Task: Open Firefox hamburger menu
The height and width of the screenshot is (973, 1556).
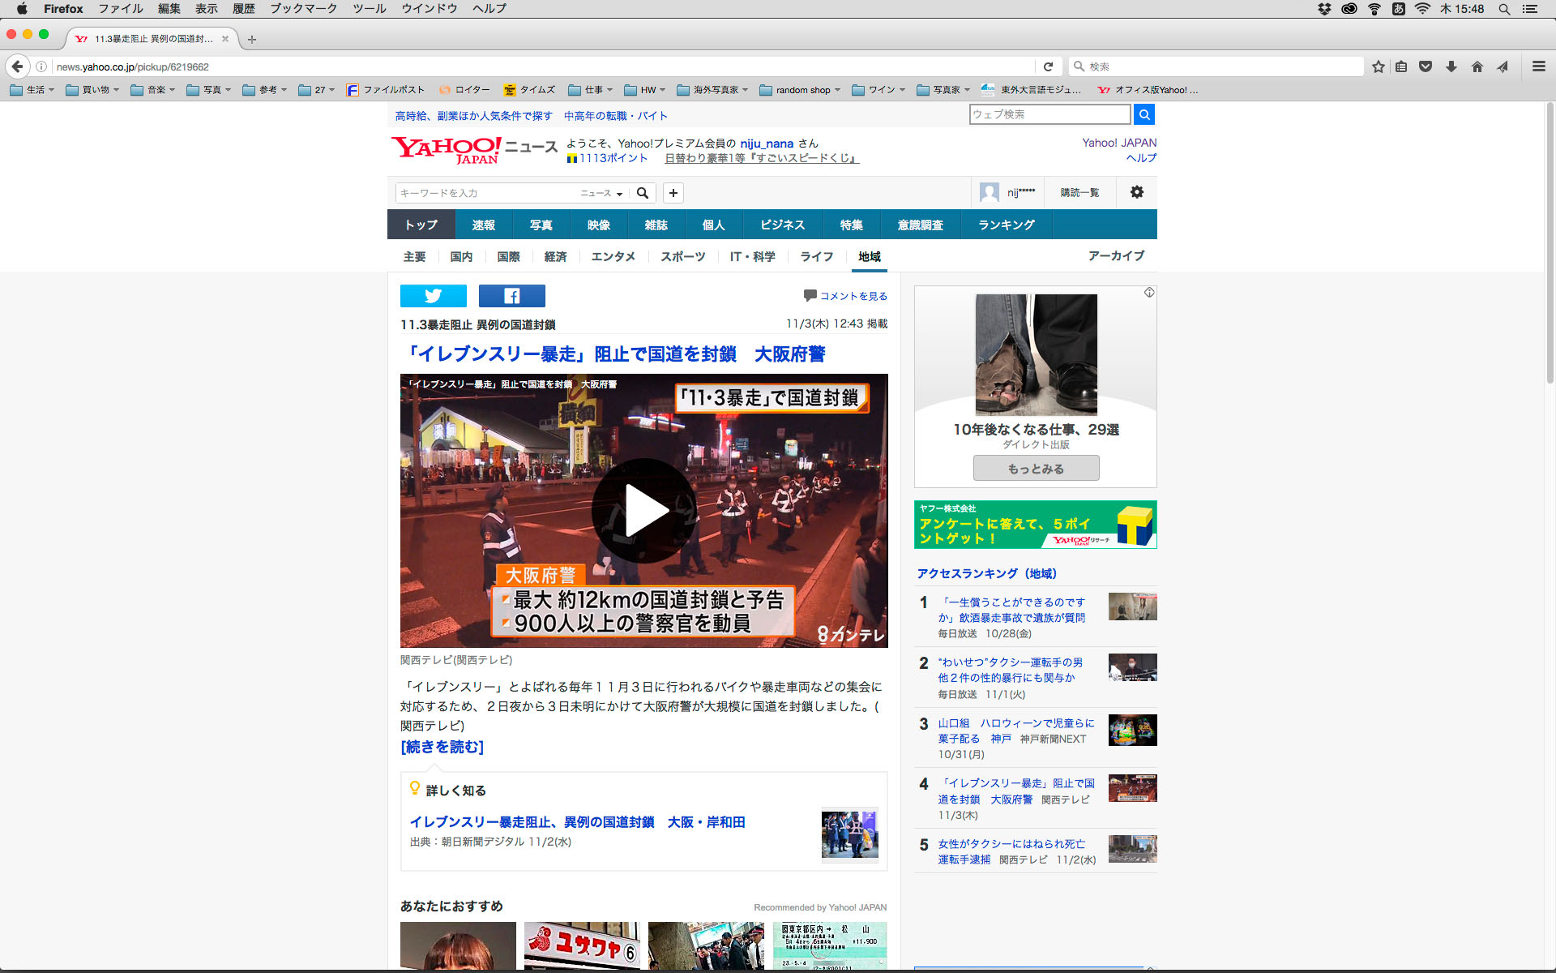Action: pos(1538,66)
